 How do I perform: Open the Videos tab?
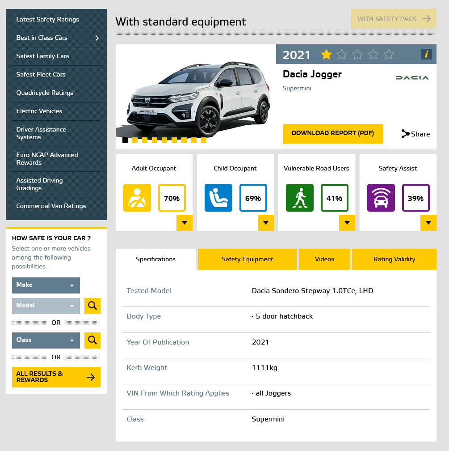tap(324, 259)
